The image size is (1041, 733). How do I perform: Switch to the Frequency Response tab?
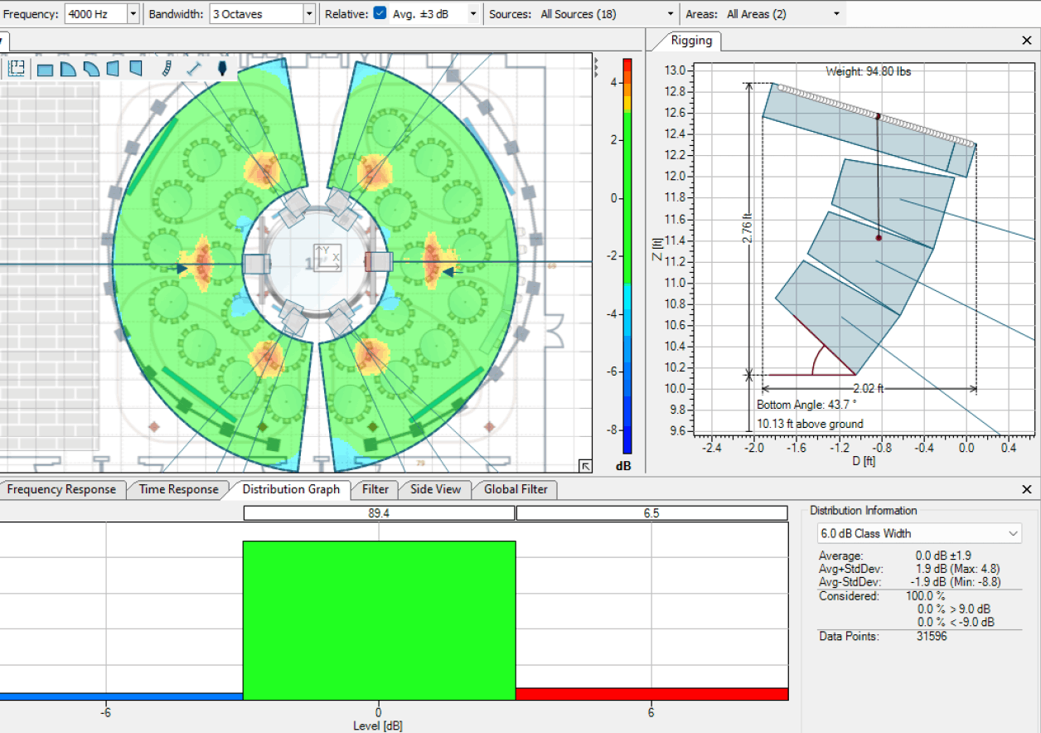tap(62, 489)
